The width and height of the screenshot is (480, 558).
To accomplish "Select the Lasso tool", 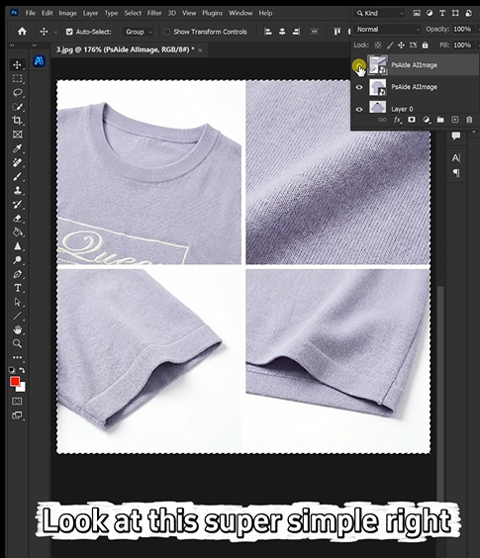I will pyautogui.click(x=17, y=93).
